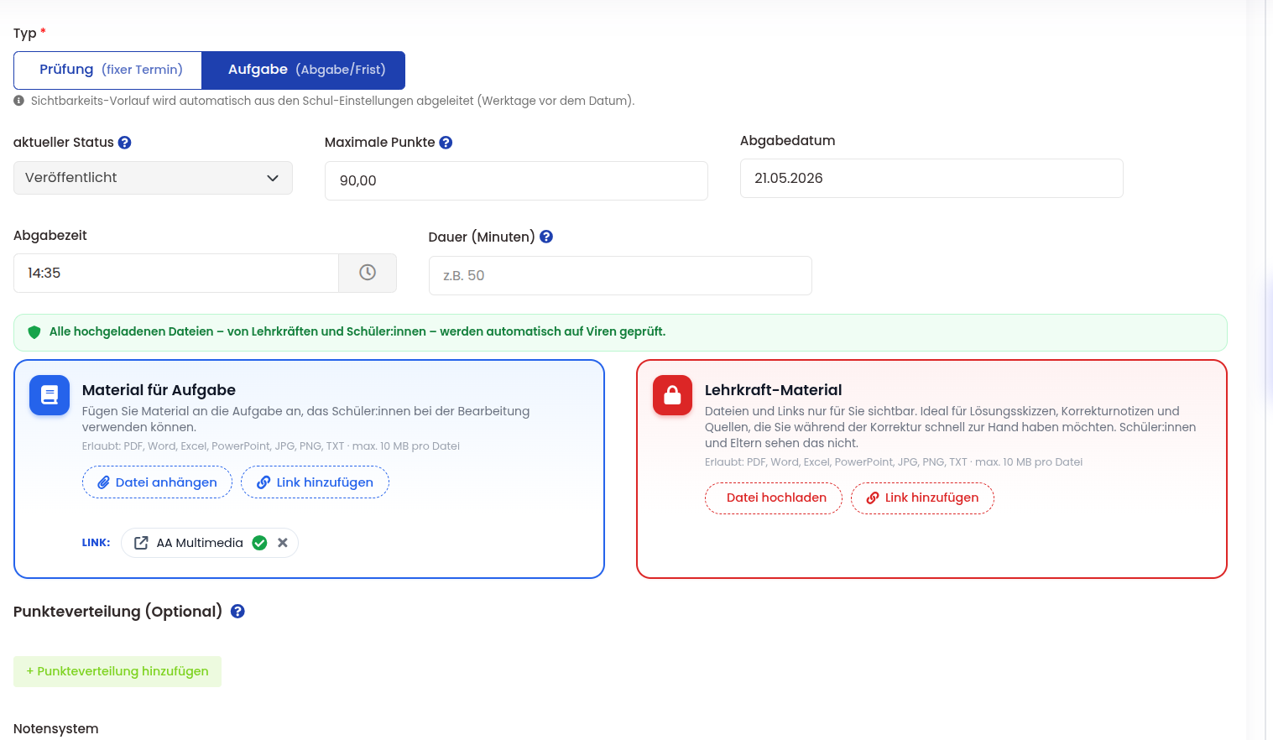Click the Abgabedatum field 21.05.2026
This screenshot has height=740, width=1273.
[931, 178]
